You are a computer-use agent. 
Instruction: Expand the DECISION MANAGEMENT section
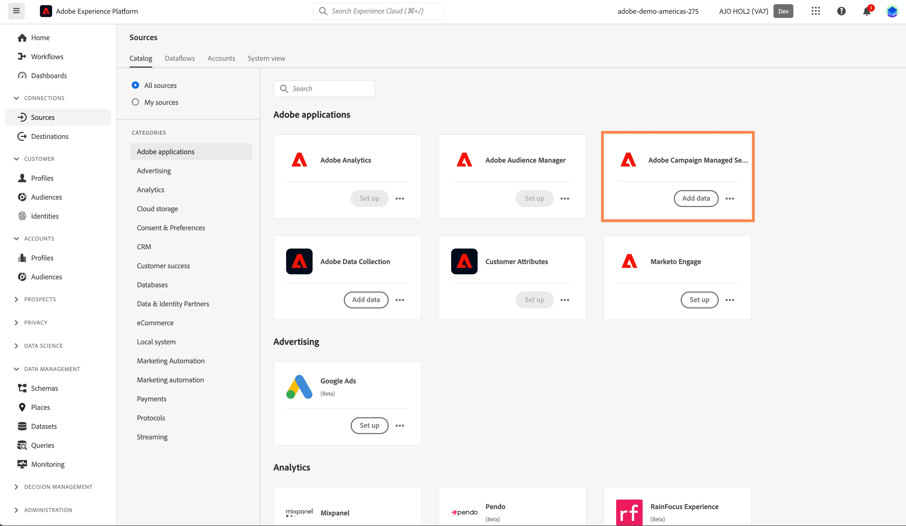point(16,487)
